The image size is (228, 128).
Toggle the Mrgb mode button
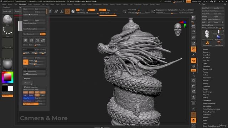(x=82, y=10)
